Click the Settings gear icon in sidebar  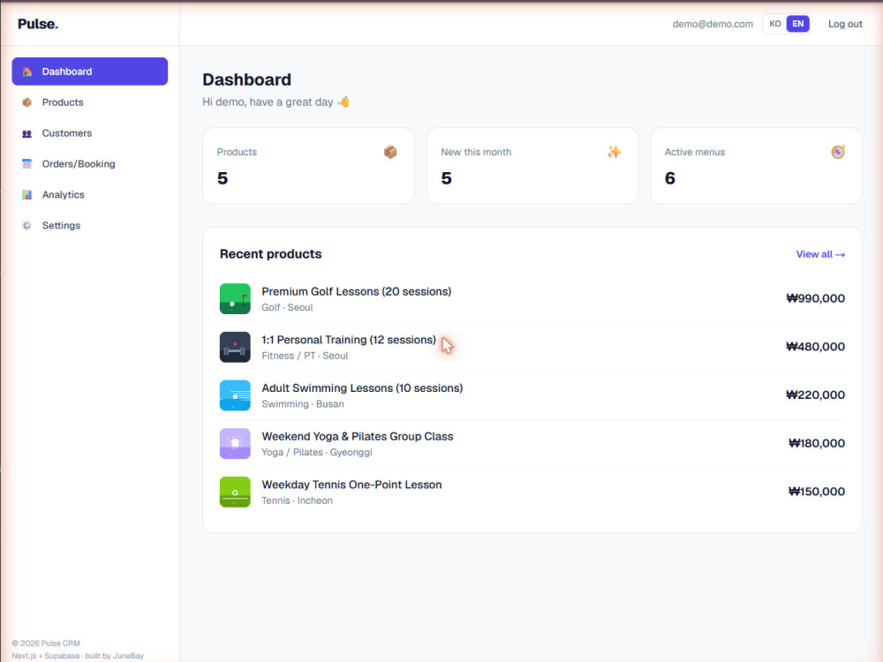26,225
